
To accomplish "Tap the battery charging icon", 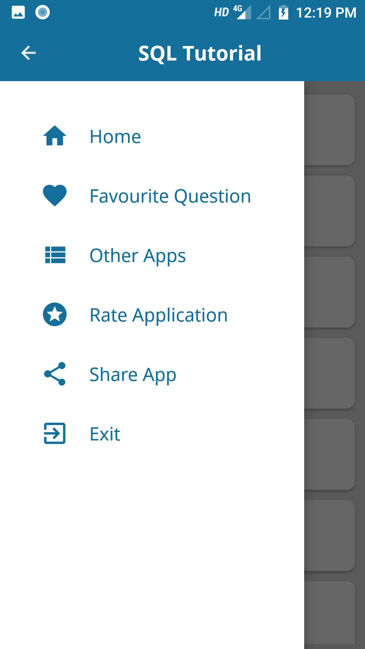I will click(x=283, y=13).
